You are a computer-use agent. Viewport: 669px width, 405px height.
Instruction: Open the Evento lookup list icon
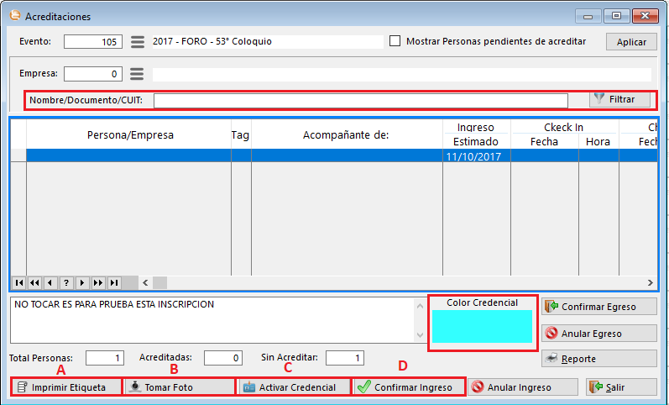pos(138,42)
